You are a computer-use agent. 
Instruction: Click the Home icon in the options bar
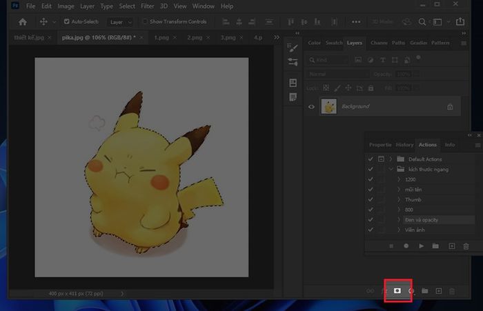(x=23, y=22)
